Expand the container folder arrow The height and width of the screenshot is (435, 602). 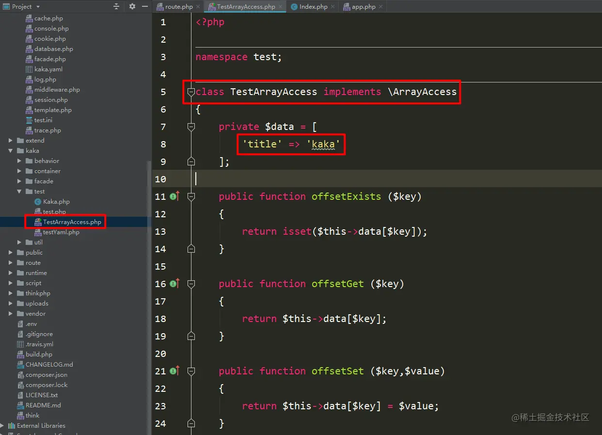(19, 171)
